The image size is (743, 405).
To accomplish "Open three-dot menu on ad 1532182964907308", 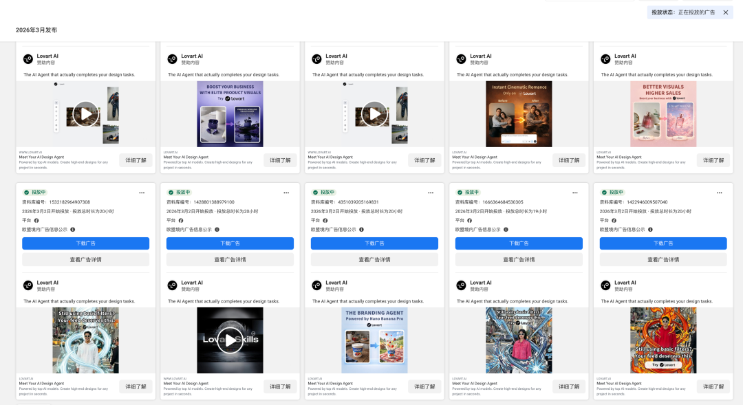I will 142,193.
